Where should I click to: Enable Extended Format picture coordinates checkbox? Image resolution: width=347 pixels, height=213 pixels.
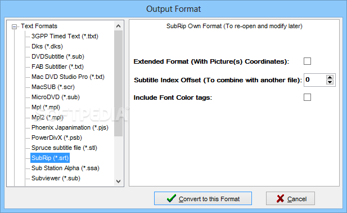pyautogui.click(x=307, y=61)
